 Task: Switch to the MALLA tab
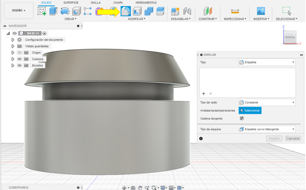96,3
